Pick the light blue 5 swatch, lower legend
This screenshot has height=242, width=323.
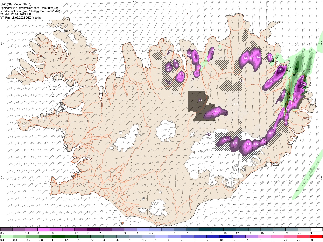tap(161, 236)
